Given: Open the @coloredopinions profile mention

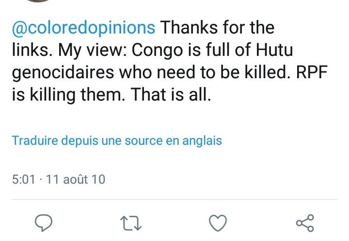Looking at the screenshot, I should pos(83,28).
